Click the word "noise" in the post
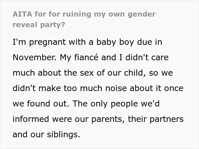The height and width of the screenshot is (149, 199). coord(116,88)
